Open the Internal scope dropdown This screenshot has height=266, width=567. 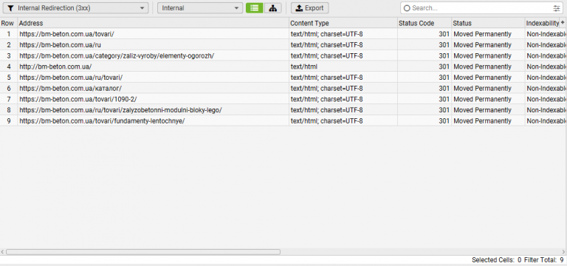(x=200, y=8)
